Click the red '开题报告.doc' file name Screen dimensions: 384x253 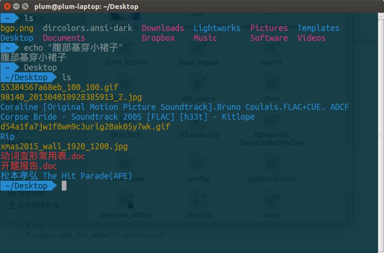[29, 166]
